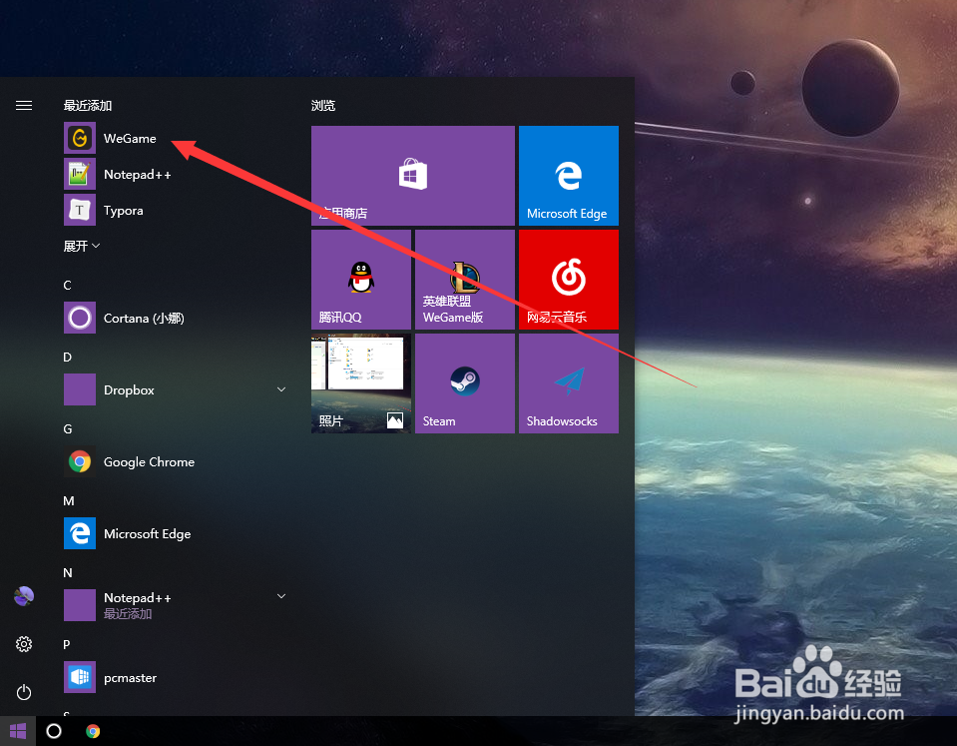
Task: Open the user account avatar
Action: click(x=24, y=595)
